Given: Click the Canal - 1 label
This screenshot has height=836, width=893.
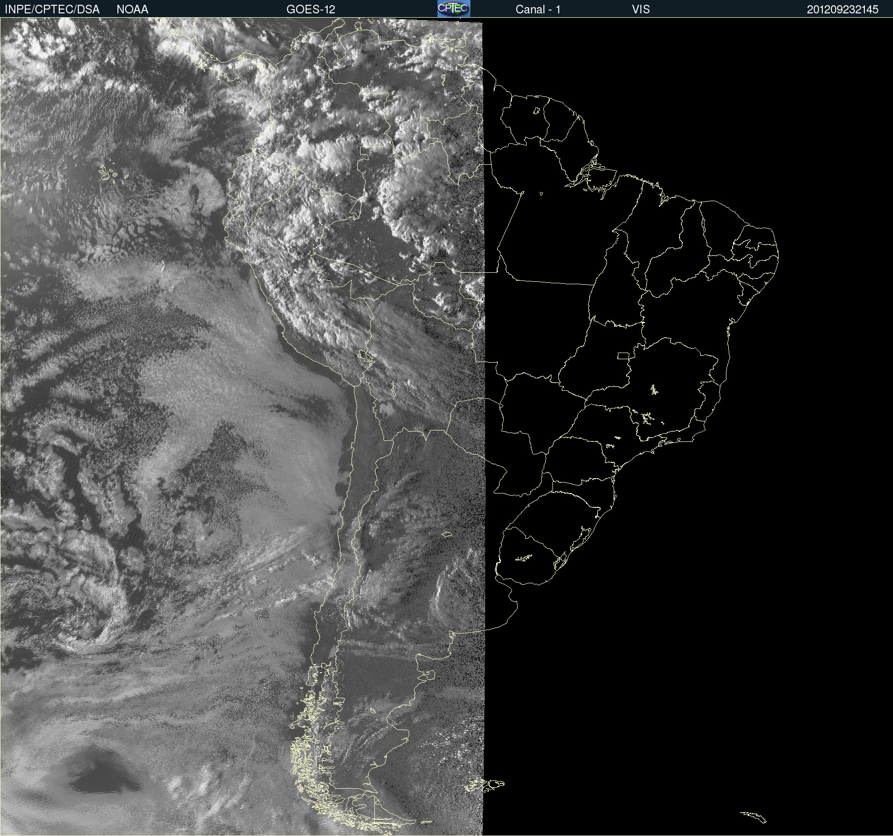Looking at the screenshot, I should coord(538,10).
